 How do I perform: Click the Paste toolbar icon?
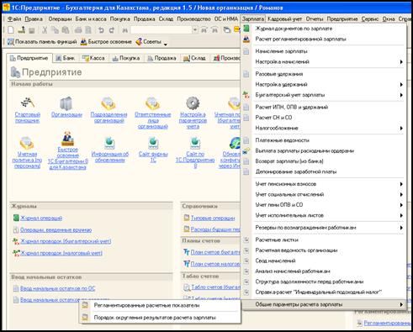pyautogui.click(x=66, y=30)
